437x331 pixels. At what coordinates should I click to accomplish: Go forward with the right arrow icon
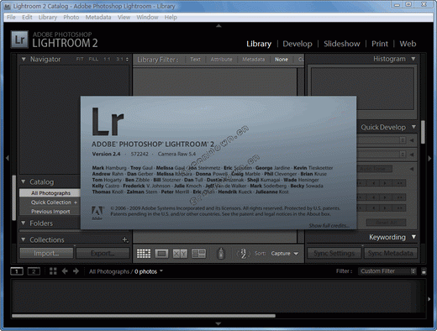pos(76,271)
